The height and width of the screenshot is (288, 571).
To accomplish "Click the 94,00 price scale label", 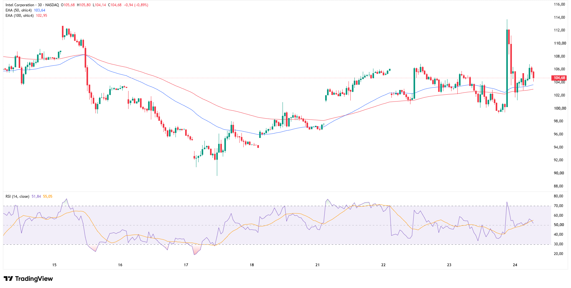I will (559, 147).
